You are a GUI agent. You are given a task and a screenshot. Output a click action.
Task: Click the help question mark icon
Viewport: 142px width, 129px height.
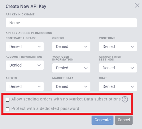pyautogui.click(x=125, y=99)
